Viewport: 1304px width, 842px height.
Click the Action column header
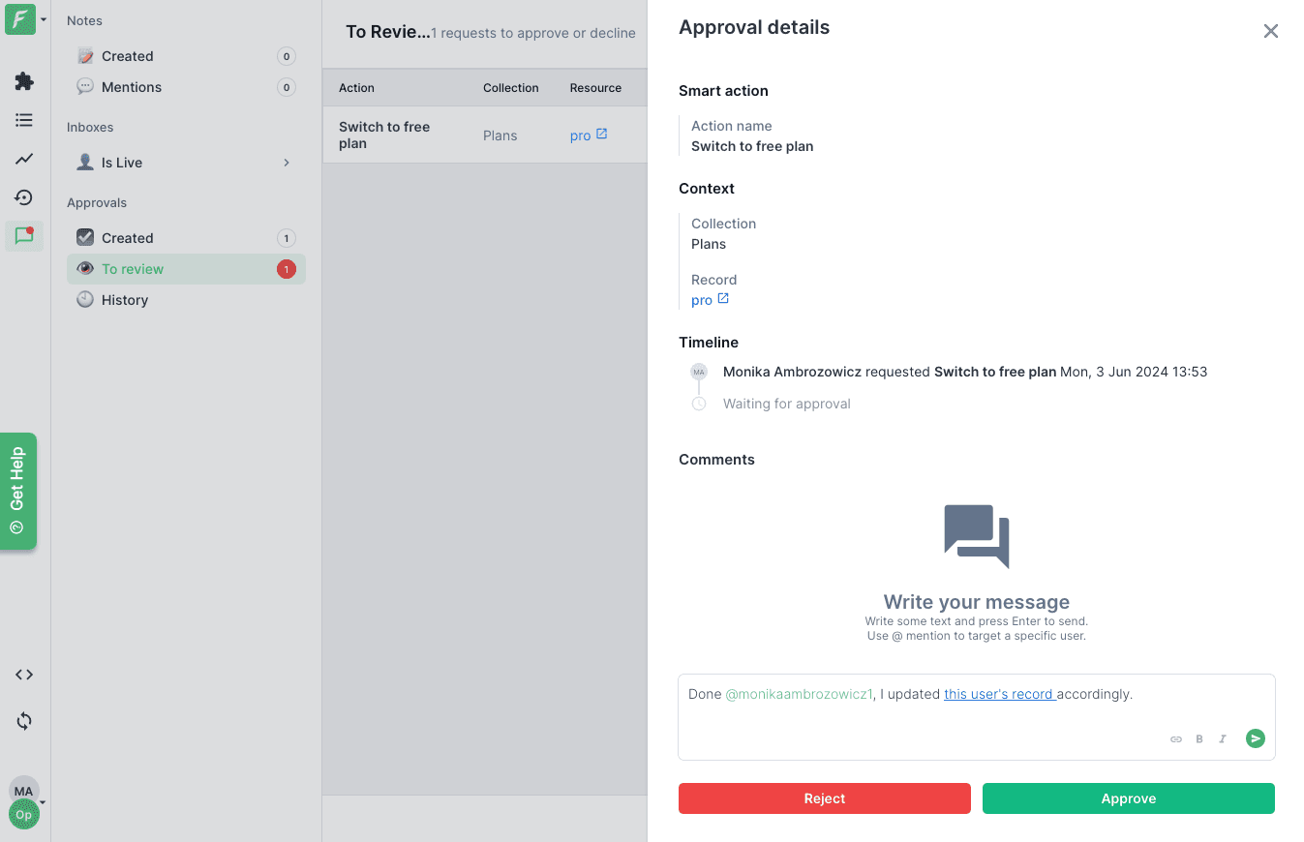pos(356,88)
